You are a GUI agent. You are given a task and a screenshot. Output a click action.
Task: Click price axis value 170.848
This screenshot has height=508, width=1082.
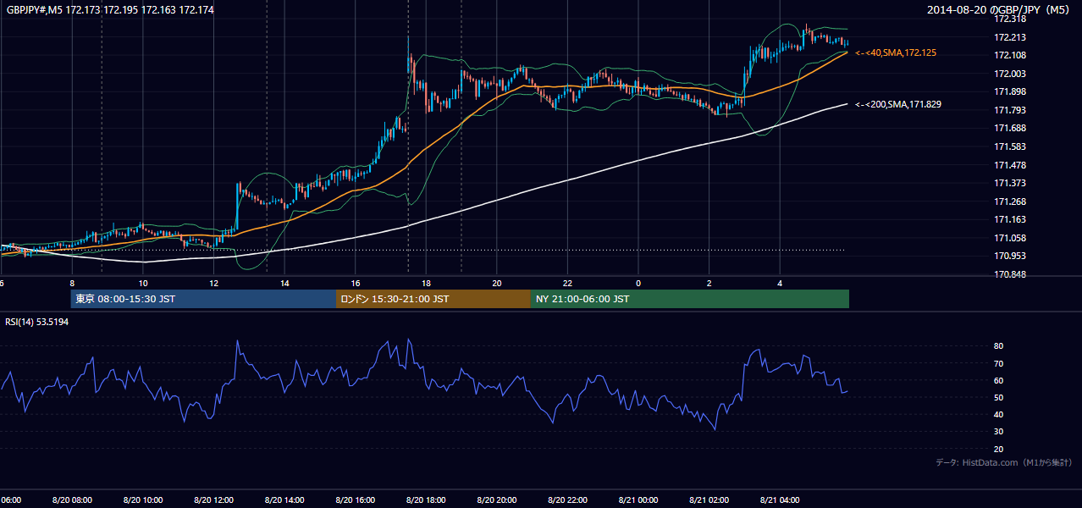pyautogui.click(x=1009, y=274)
